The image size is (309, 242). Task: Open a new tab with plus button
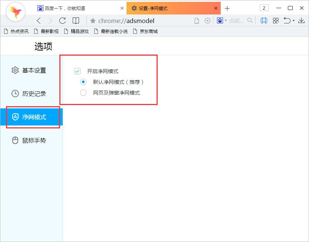click(227, 8)
